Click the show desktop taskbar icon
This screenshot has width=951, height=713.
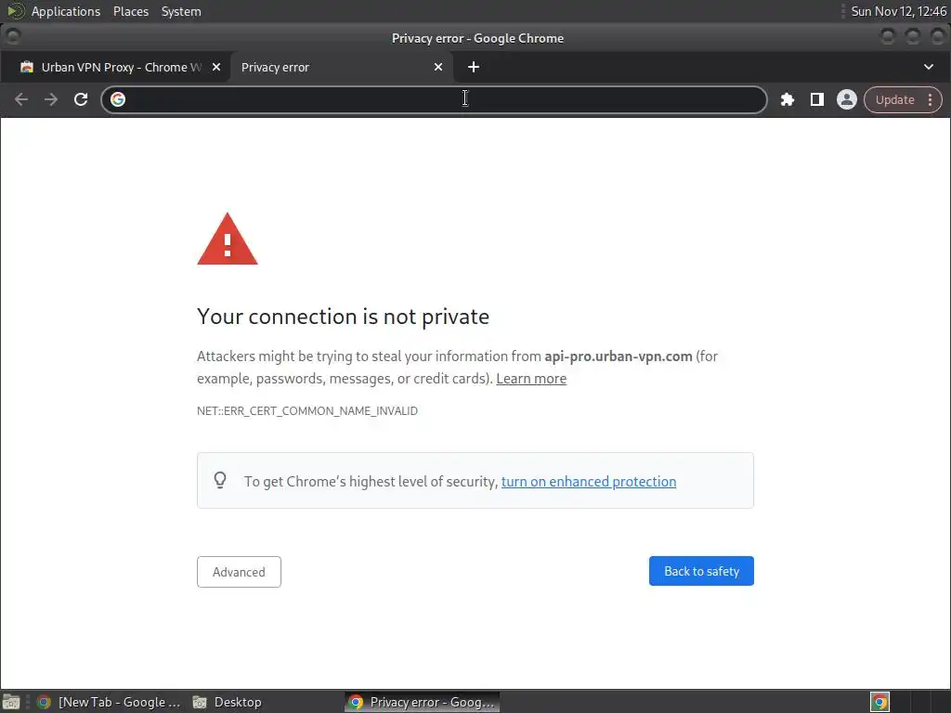click(x=11, y=702)
